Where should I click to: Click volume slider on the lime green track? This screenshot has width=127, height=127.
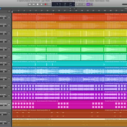pos(3,42)
